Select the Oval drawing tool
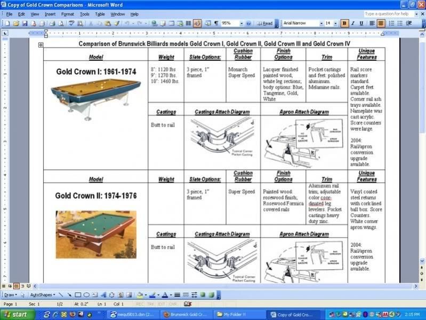Screen dimensions: 426x320 [86, 295]
